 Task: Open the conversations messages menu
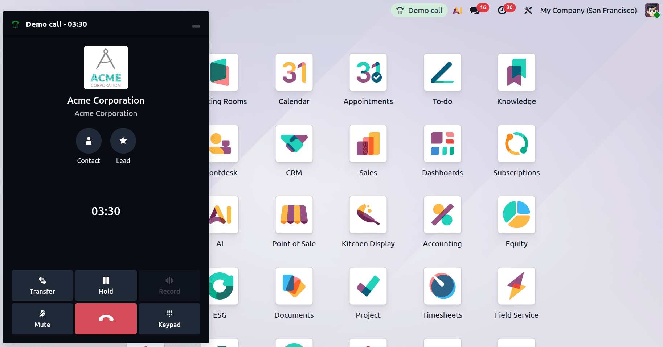tap(475, 11)
